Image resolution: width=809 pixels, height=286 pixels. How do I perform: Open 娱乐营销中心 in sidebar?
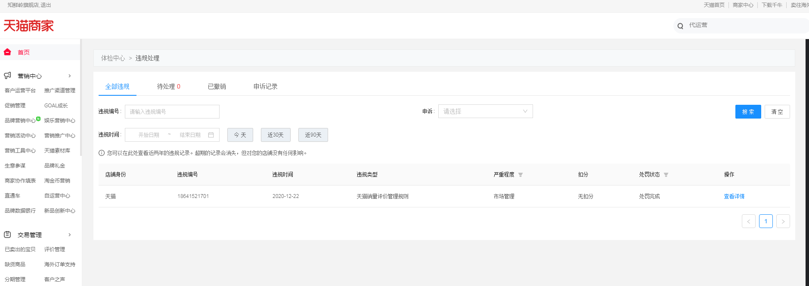60,121
